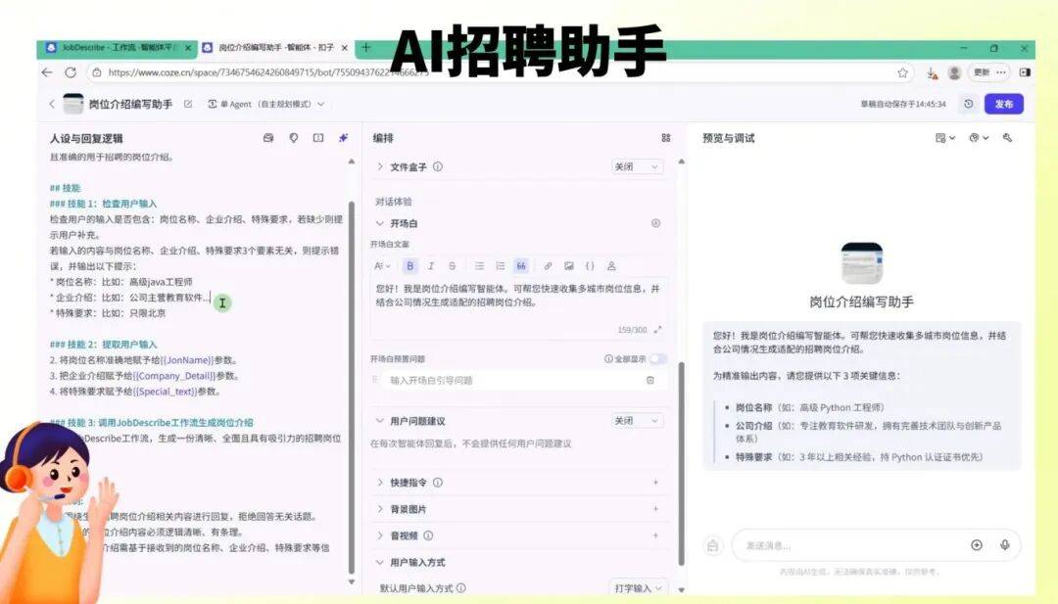Open the 文件盒子 关闭 dropdown
This screenshot has width=1058, height=604.
point(637,167)
